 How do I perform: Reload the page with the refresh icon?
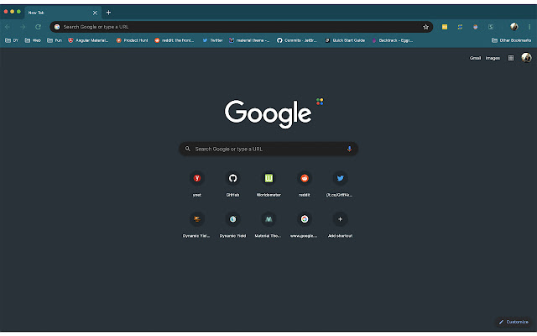pos(38,27)
